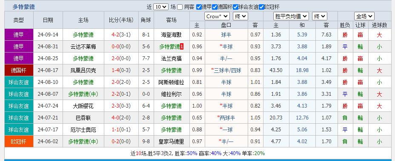Click 厄尔士奥厄 home team name

coord(83,130)
